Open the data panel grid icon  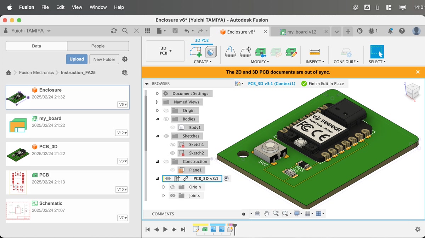pos(147,31)
